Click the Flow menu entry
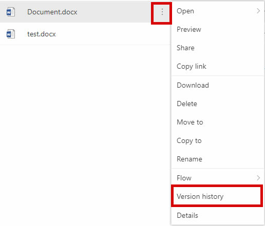 click(x=217, y=178)
